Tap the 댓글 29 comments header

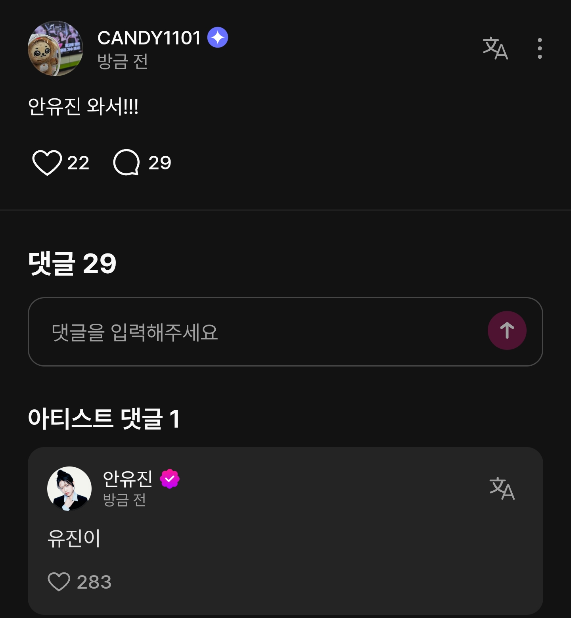[x=72, y=263]
